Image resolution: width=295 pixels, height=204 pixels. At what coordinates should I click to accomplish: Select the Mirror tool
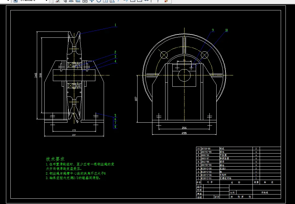[x=71, y=1]
